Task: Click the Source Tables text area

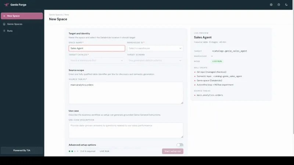Action: [126, 93]
